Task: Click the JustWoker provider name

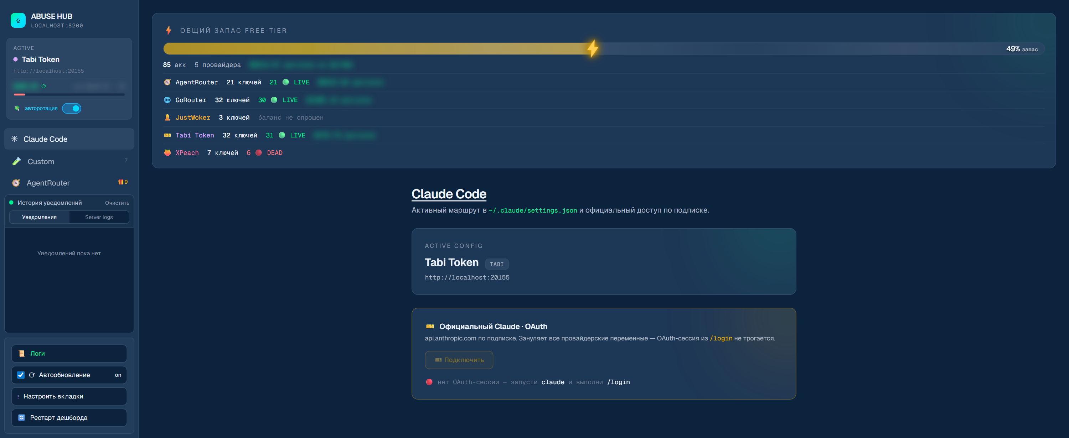Action: [192, 118]
